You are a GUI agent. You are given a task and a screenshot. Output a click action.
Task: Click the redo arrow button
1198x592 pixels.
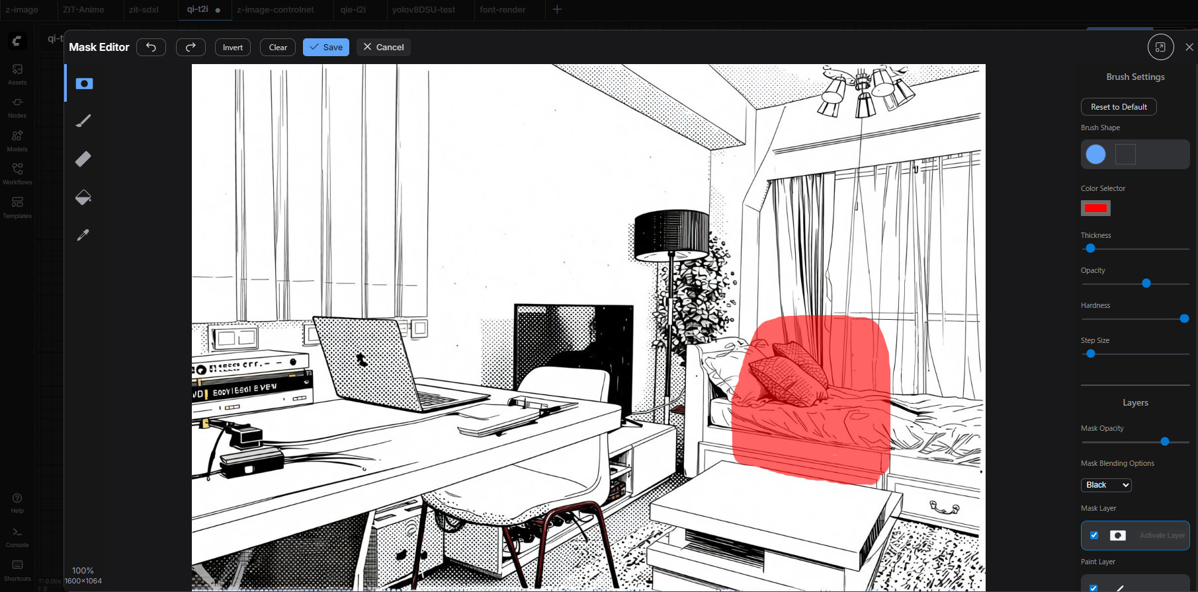[x=191, y=48]
